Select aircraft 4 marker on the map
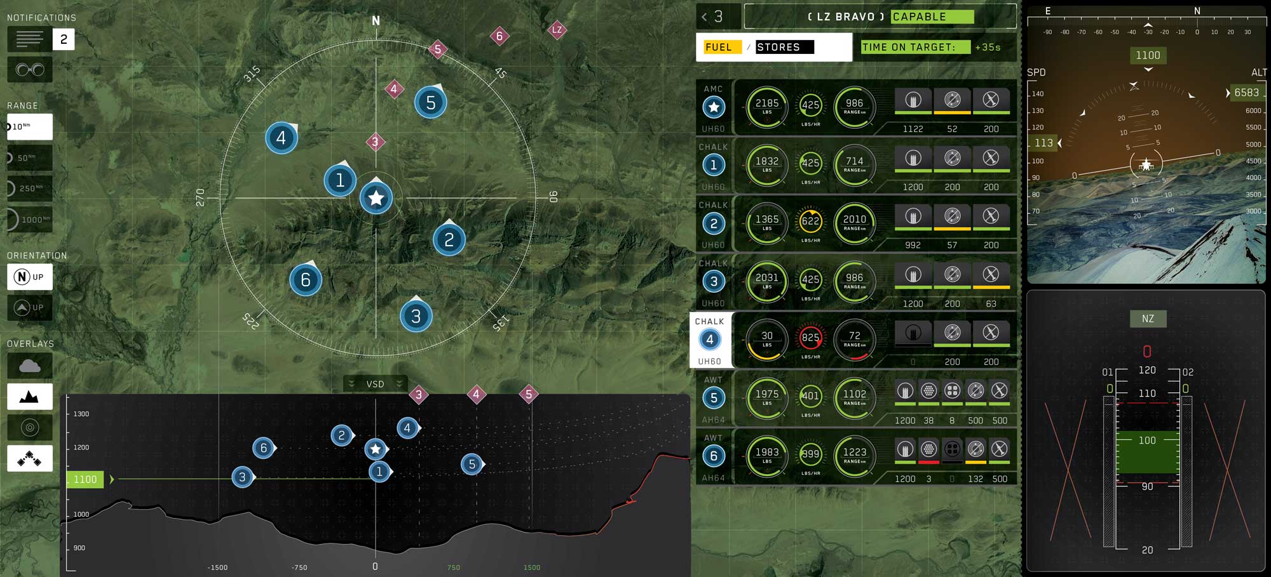Viewport: 1271px width, 577px height. [282, 138]
